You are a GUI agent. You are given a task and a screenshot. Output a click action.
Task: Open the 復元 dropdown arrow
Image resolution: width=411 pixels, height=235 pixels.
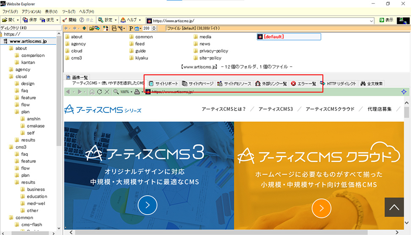57,20
